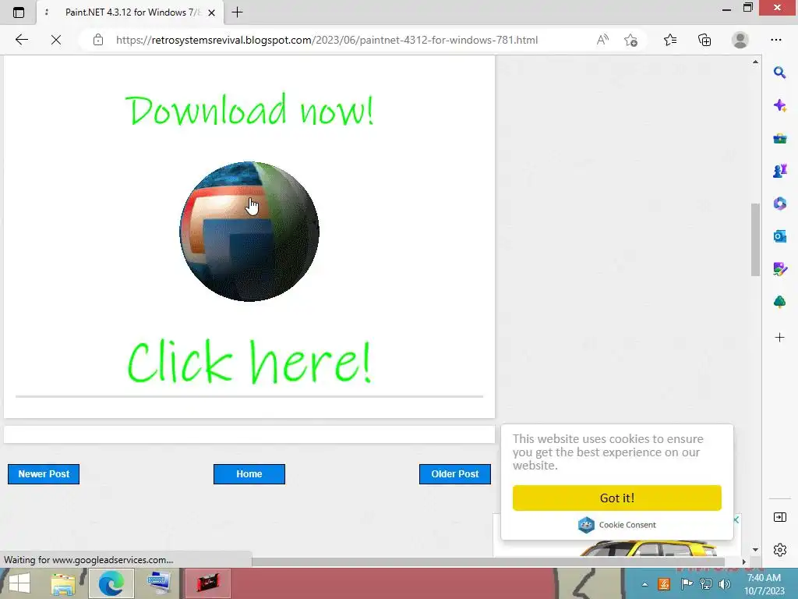
Task: Add a new sidebar app
Action: 779,337
